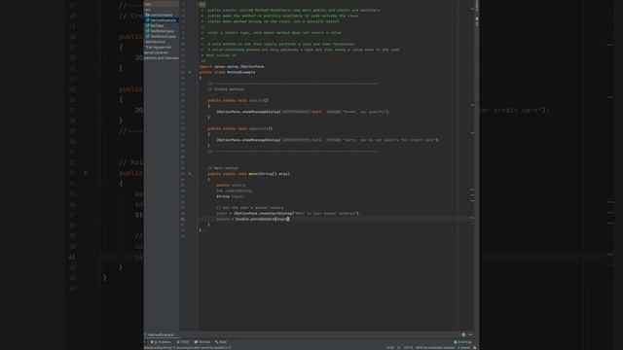Click the public class MethodExample declaration
The height and width of the screenshot is (350, 623).
coord(227,72)
